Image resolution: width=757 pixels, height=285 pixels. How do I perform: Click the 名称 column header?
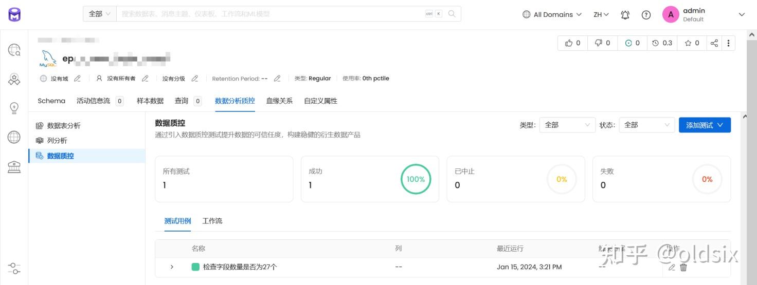pyautogui.click(x=199, y=249)
